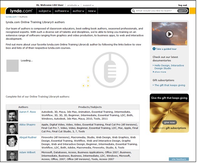Viewport: 197px width, 163px height.
Task: Open the software dropdown menu
Action: [62, 11]
